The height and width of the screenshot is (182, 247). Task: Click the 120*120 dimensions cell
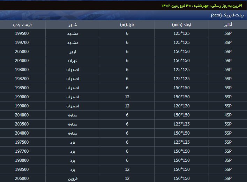(181, 106)
